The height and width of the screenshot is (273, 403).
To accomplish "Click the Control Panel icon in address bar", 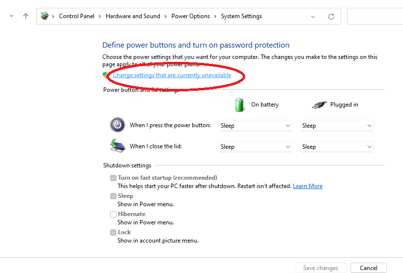I will tap(45, 16).
